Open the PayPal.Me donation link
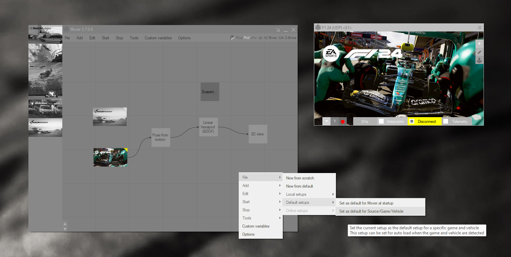511x257 pixels. click(243, 38)
